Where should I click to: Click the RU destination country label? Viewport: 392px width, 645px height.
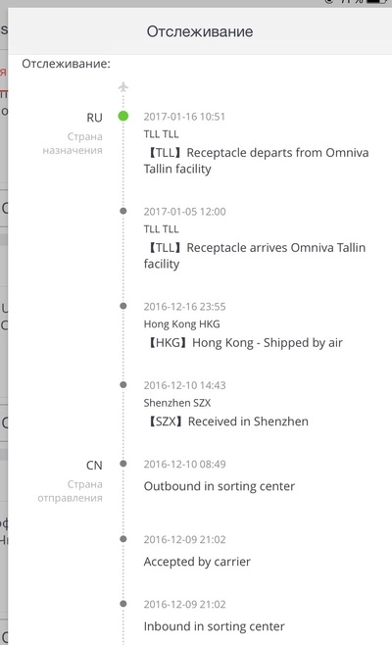tap(94, 118)
